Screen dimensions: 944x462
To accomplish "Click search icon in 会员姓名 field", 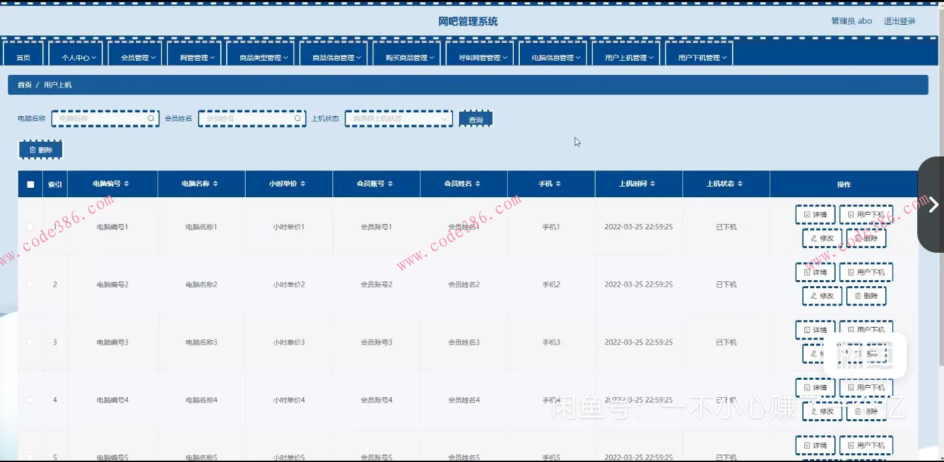I will point(298,118).
